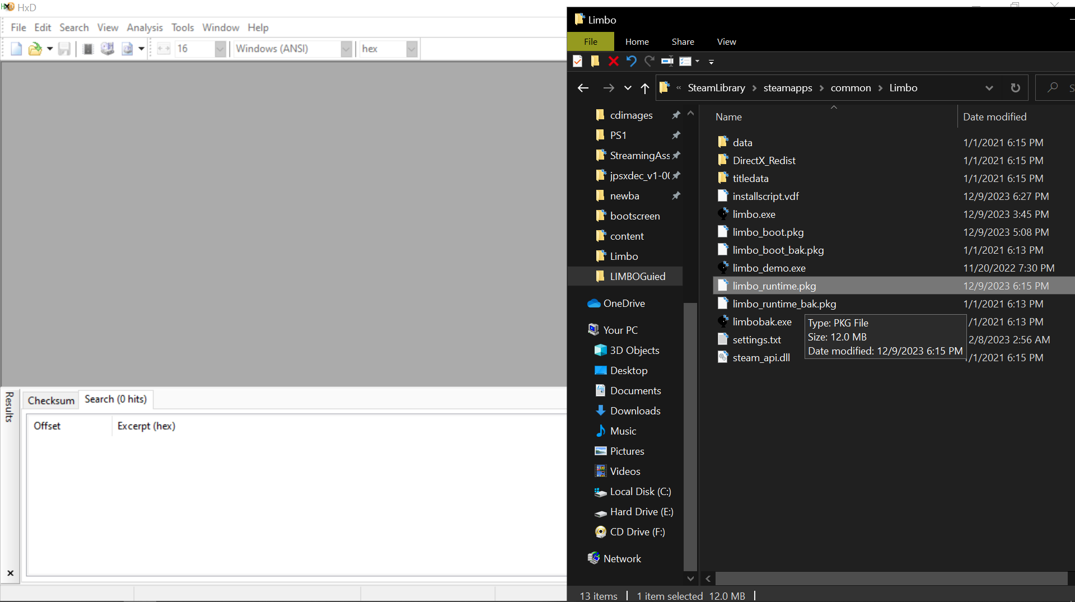The image size is (1075, 602).
Task: Open the Window menu in HxD
Action: 221,27
